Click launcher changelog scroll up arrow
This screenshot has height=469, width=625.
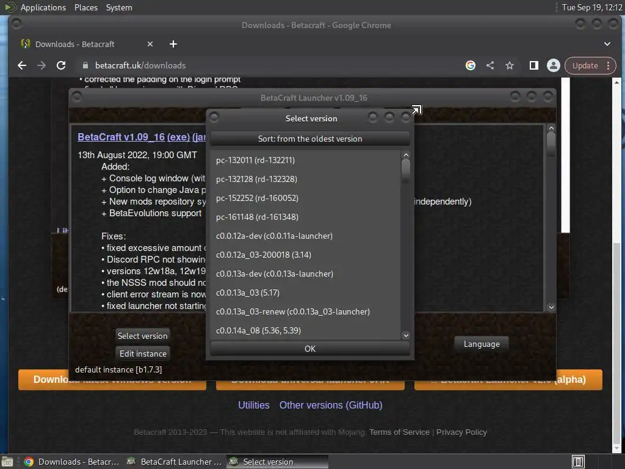[551, 128]
